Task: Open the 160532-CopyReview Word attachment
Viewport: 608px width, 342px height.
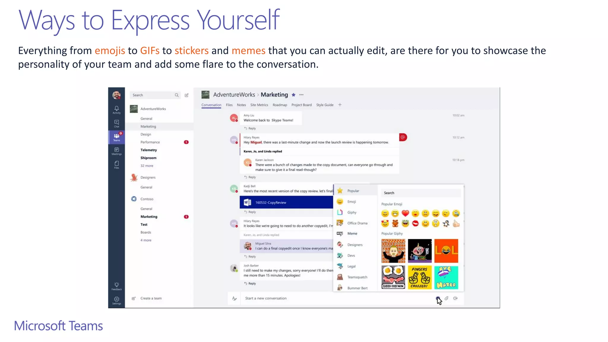Action: [x=286, y=202]
